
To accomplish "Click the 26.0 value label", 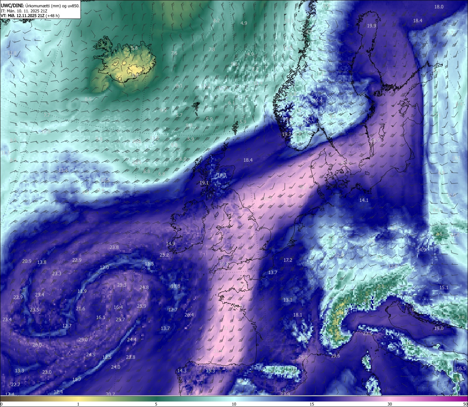I will click(x=37, y=345).
